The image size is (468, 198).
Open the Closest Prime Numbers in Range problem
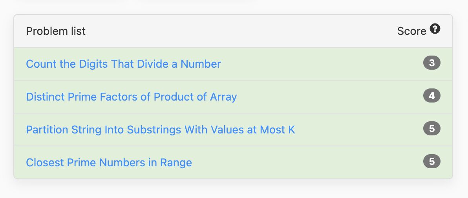coord(109,162)
